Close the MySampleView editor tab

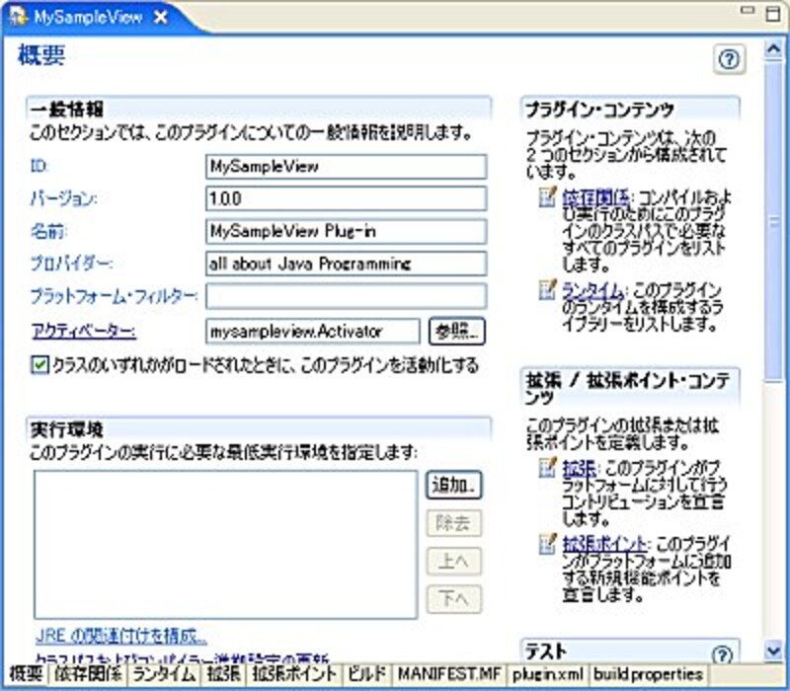coord(161,16)
